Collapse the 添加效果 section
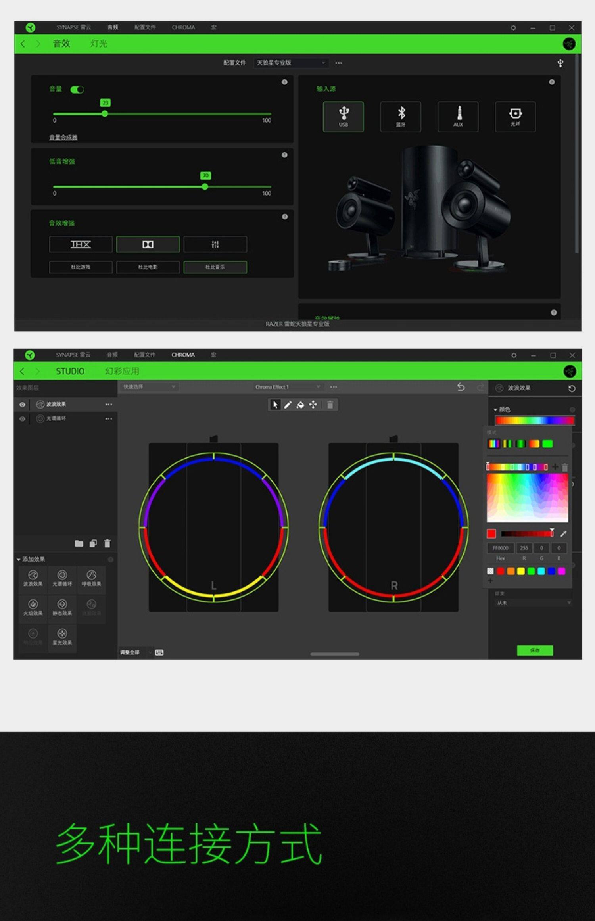595x921 pixels. [x=18, y=560]
